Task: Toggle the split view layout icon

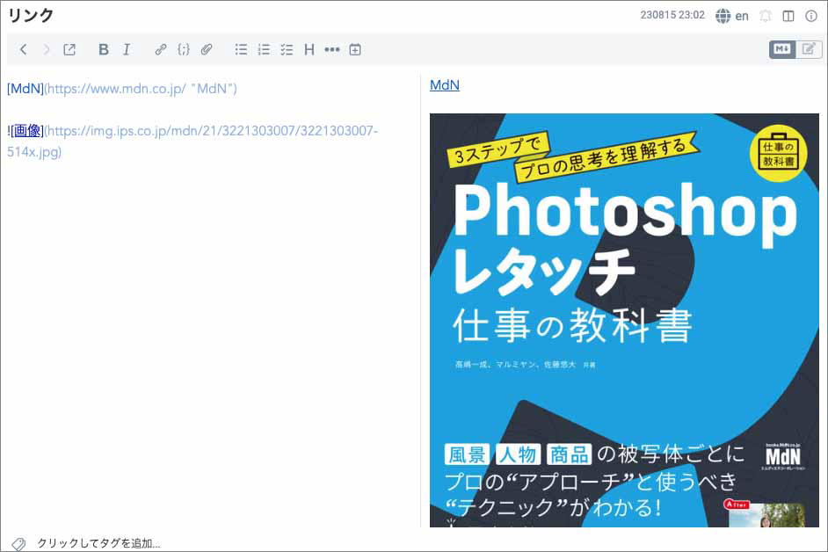Action: pyautogui.click(x=788, y=16)
